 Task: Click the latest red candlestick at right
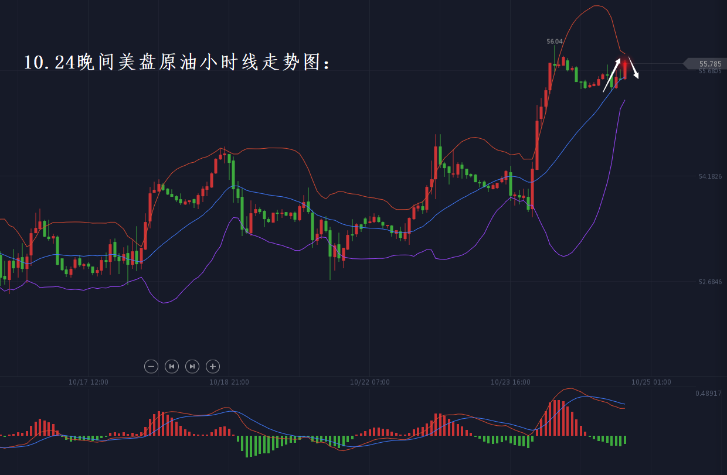click(625, 69)
